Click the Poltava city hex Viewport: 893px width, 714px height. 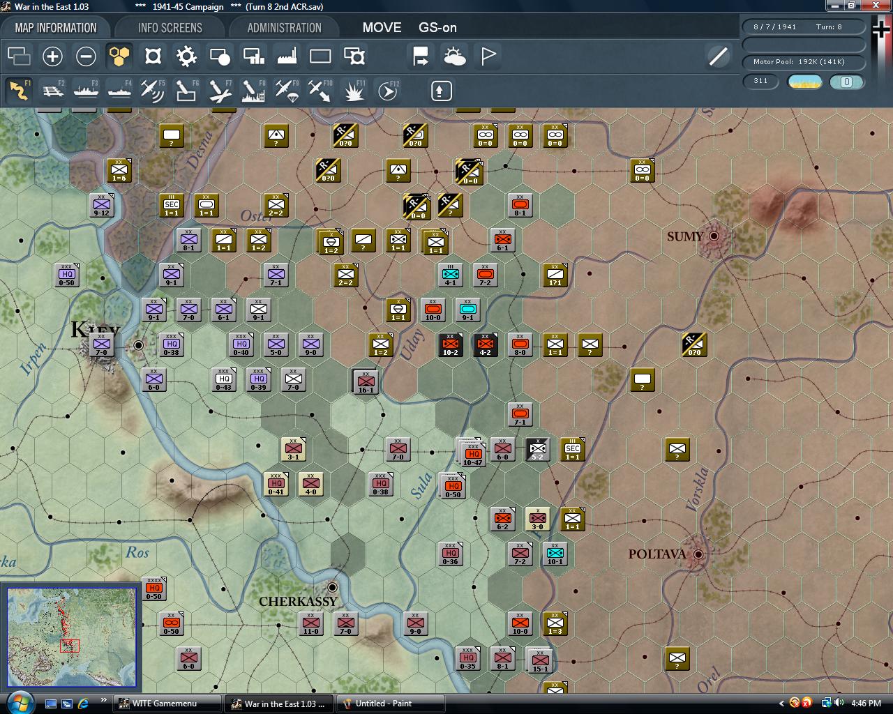698,554
